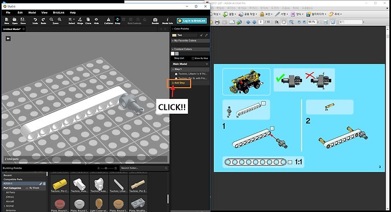Select Compatible Parts list item
391x212 pixels.
click(13, 179)
